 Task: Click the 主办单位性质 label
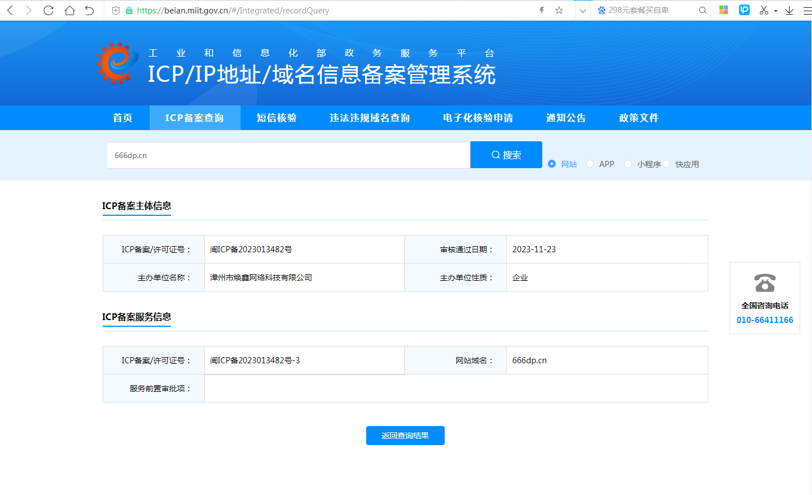467,277
